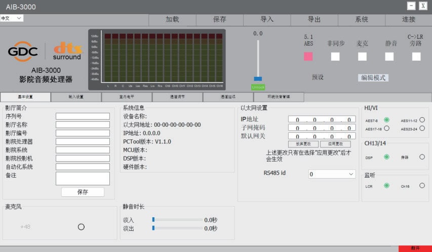Close the AIB-3000 window

pos(423,6)
